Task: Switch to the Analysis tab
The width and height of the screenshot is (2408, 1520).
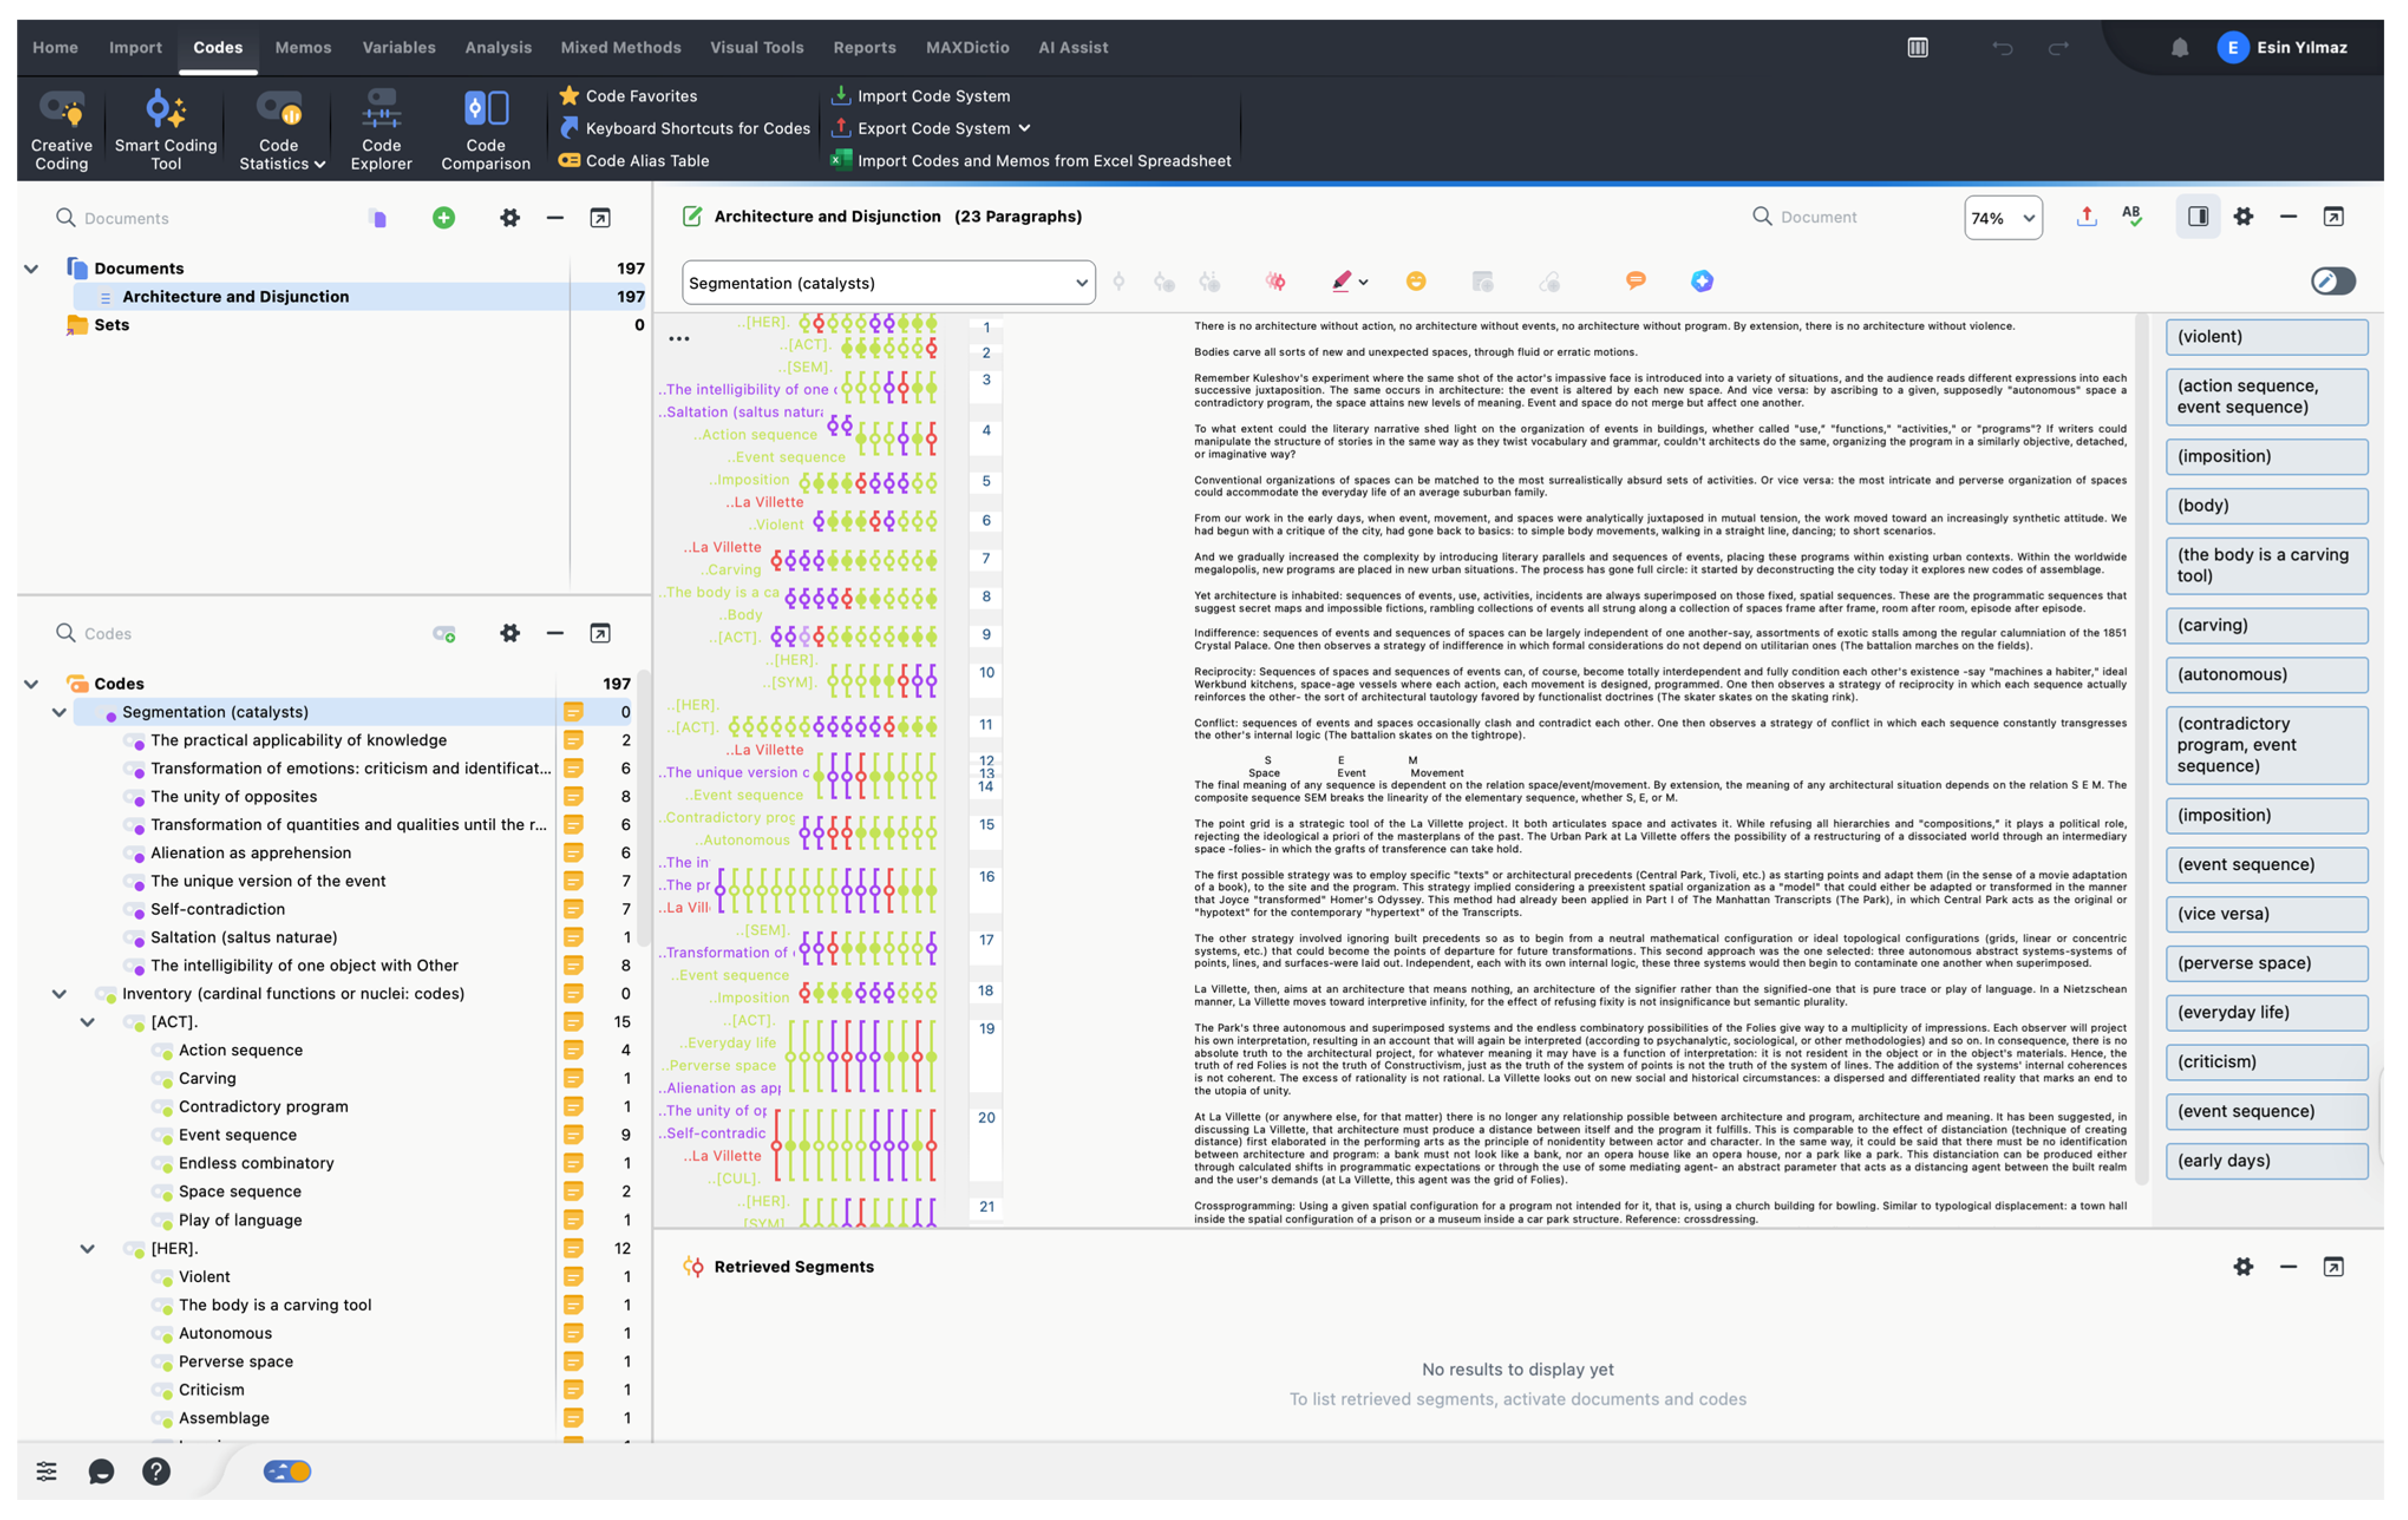Action: coord(497,47)
